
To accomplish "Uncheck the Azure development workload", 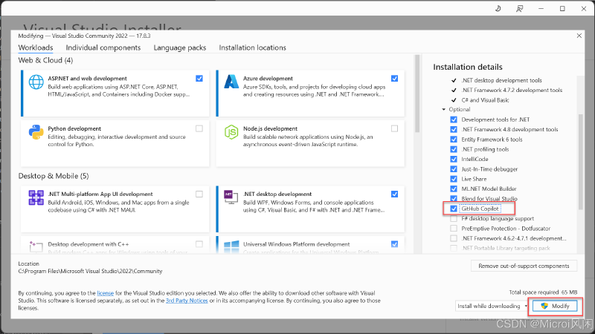I will 395,79.
